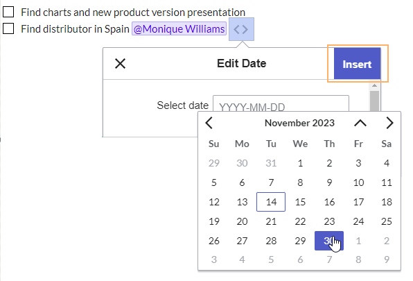Select October 29 greyed-out day
This screenshot has width=413, height=281.
click(214, 163)
